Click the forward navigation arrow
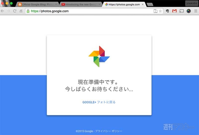 pos(9,11)
